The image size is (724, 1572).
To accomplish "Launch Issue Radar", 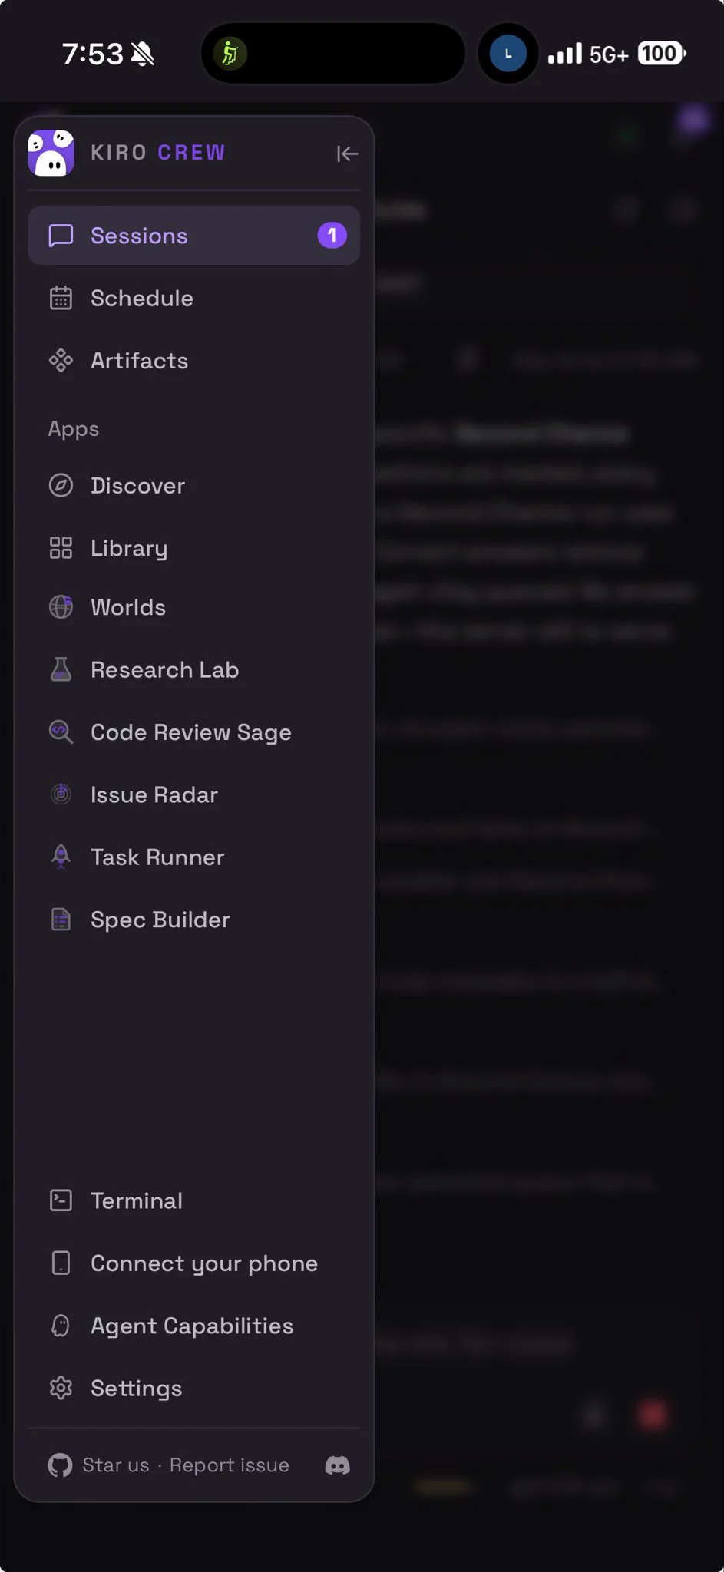I will point(194,794).
